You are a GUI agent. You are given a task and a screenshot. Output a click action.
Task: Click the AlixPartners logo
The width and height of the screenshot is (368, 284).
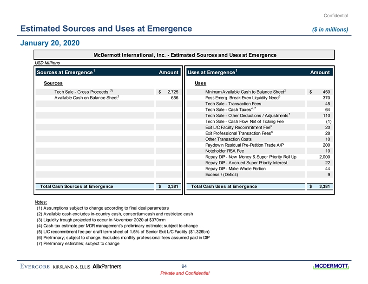point(107,266)
